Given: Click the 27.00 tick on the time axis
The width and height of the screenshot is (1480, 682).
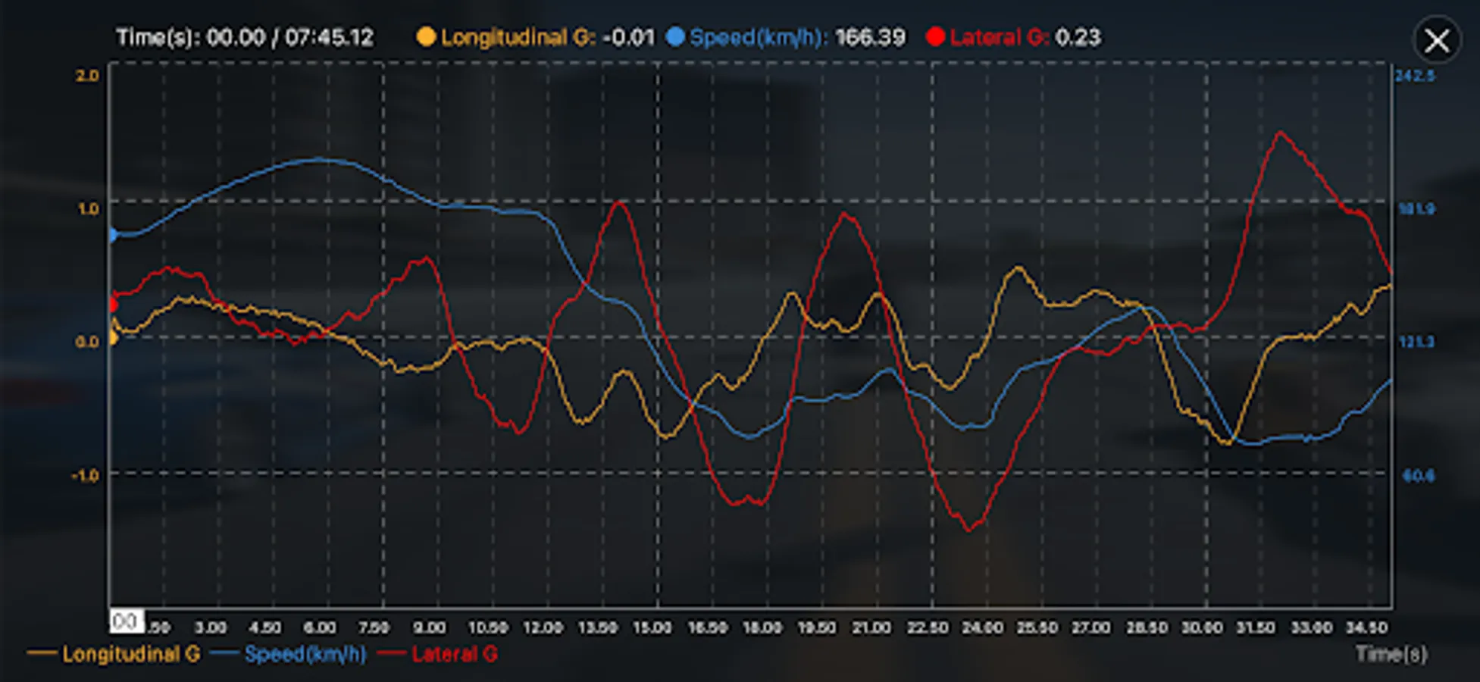Looking at the screenshot, I should [x=1090, y=627].
